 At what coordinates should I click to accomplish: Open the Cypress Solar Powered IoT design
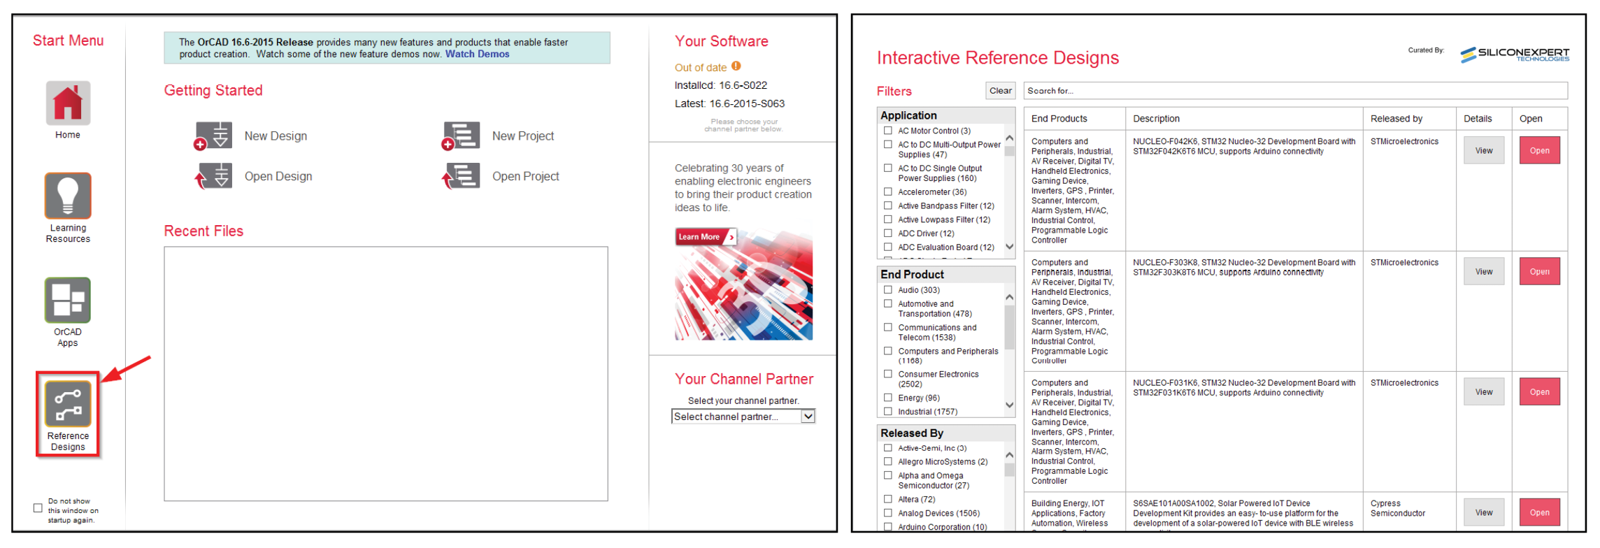1540,512
